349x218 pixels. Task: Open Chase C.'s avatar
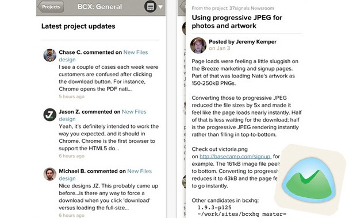click(x=50, y=55)
